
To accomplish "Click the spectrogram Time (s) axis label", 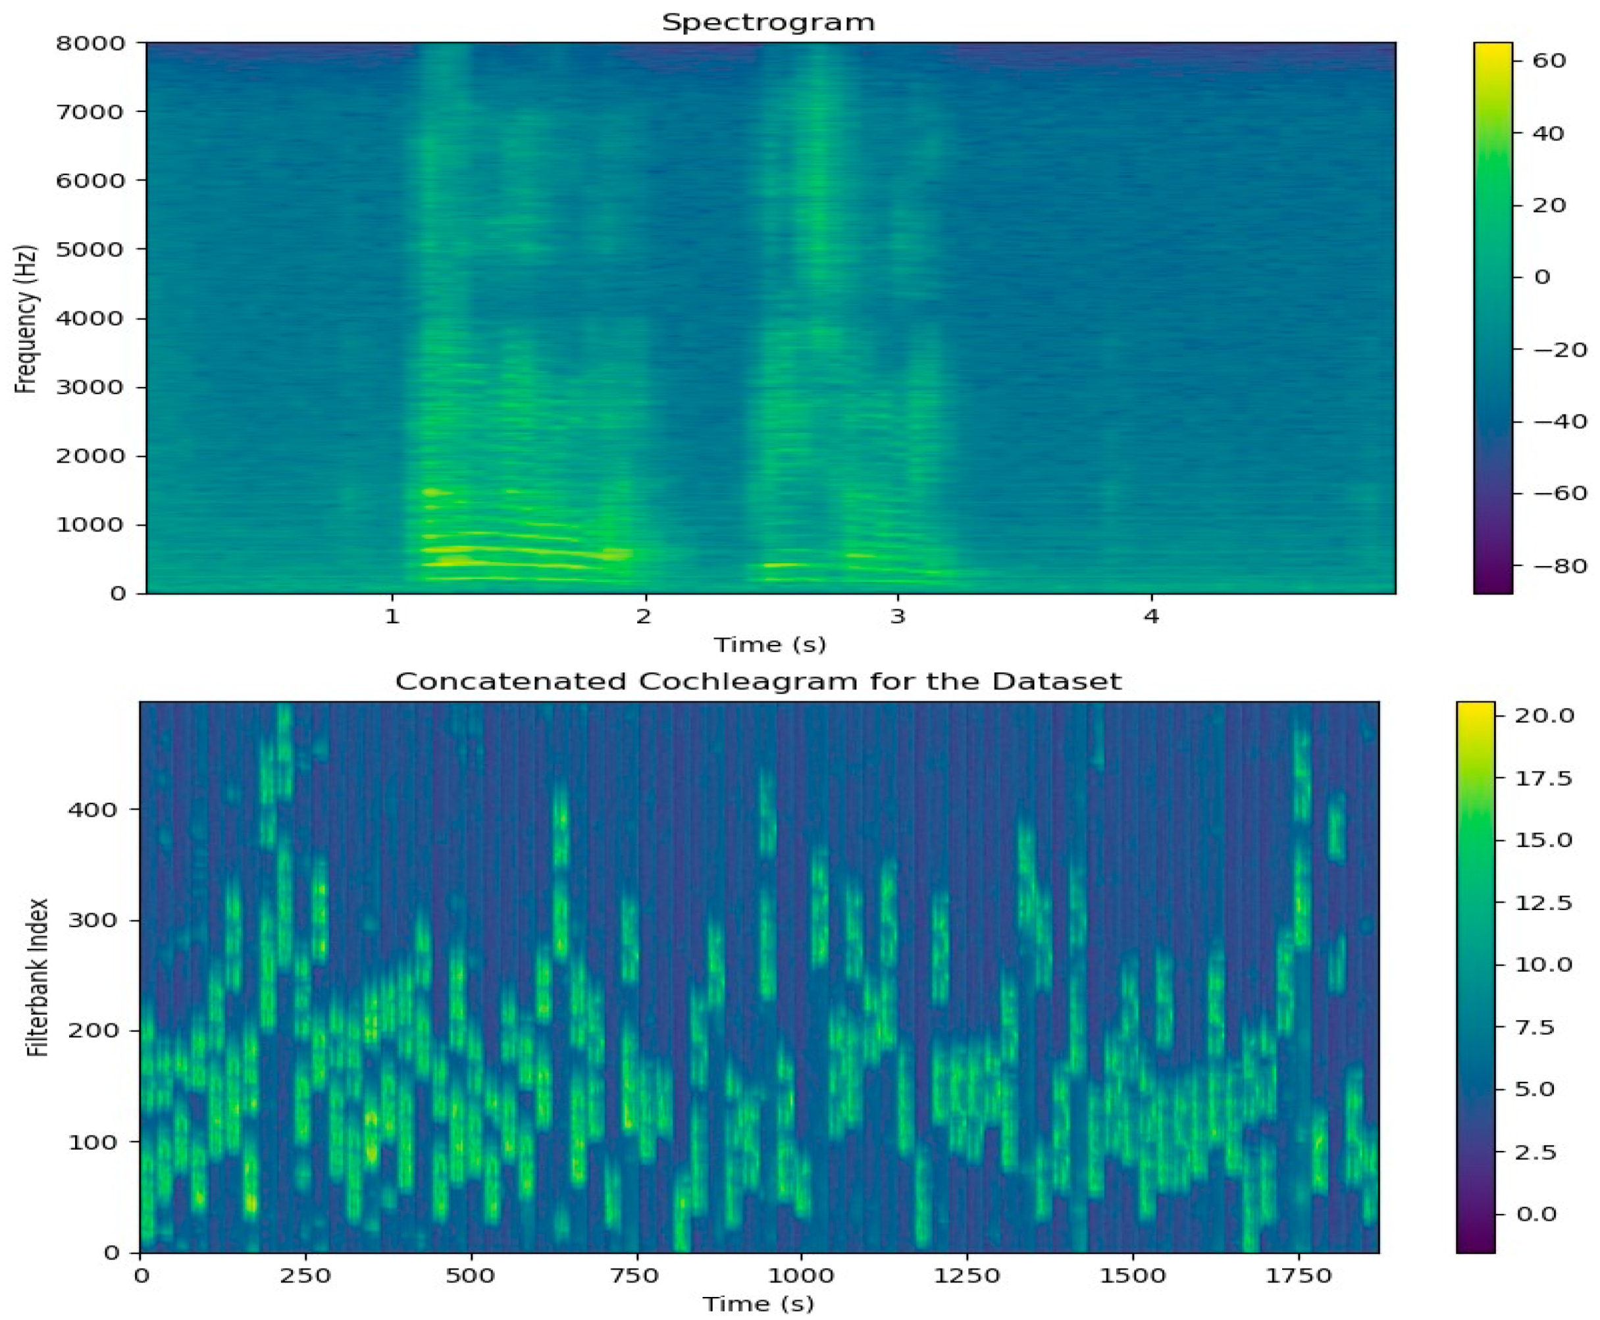I will pos(769,645).
